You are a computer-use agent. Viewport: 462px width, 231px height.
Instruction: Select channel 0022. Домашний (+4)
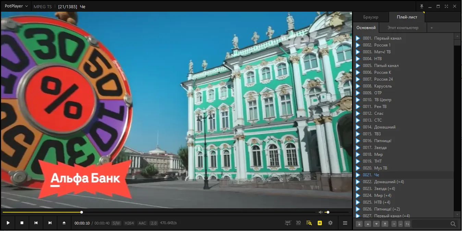coord(403,182)
